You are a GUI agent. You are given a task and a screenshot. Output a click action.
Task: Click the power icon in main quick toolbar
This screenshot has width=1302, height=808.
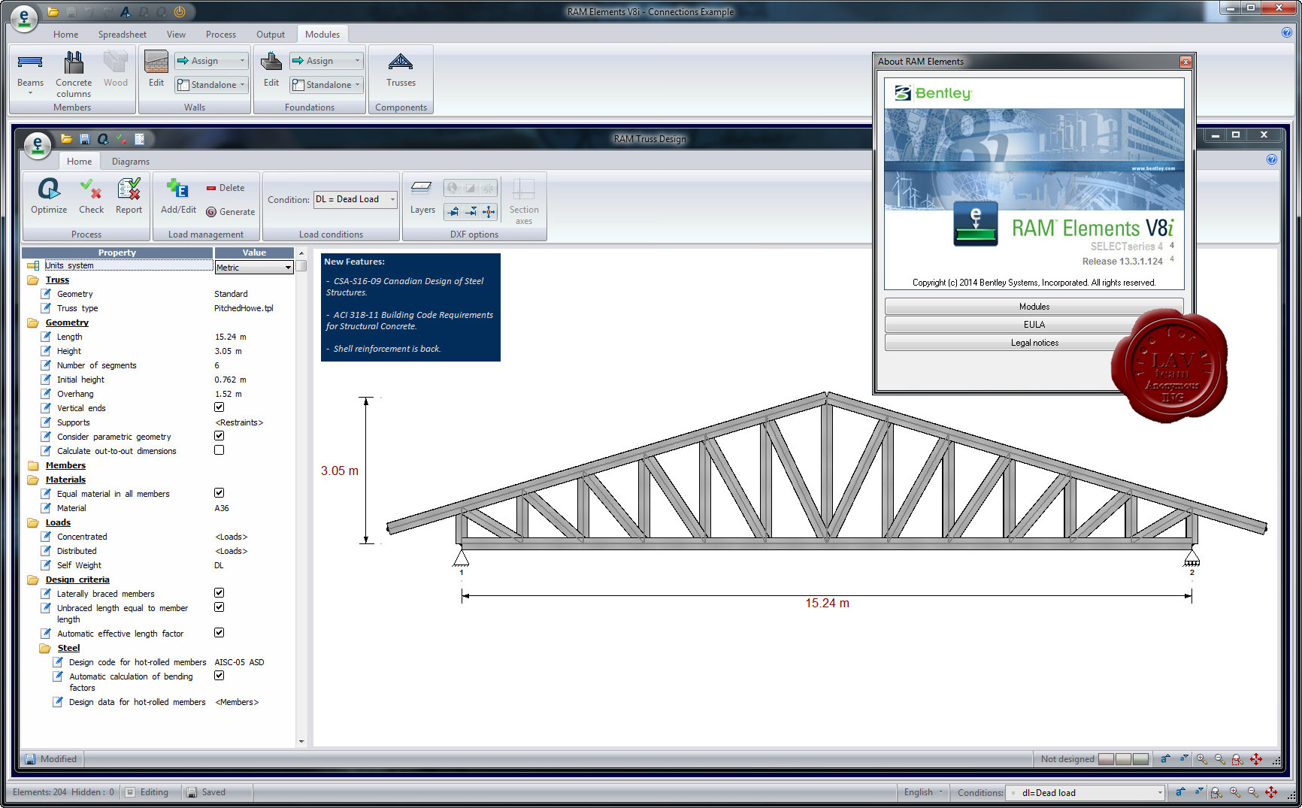click(x=180, y=12)
